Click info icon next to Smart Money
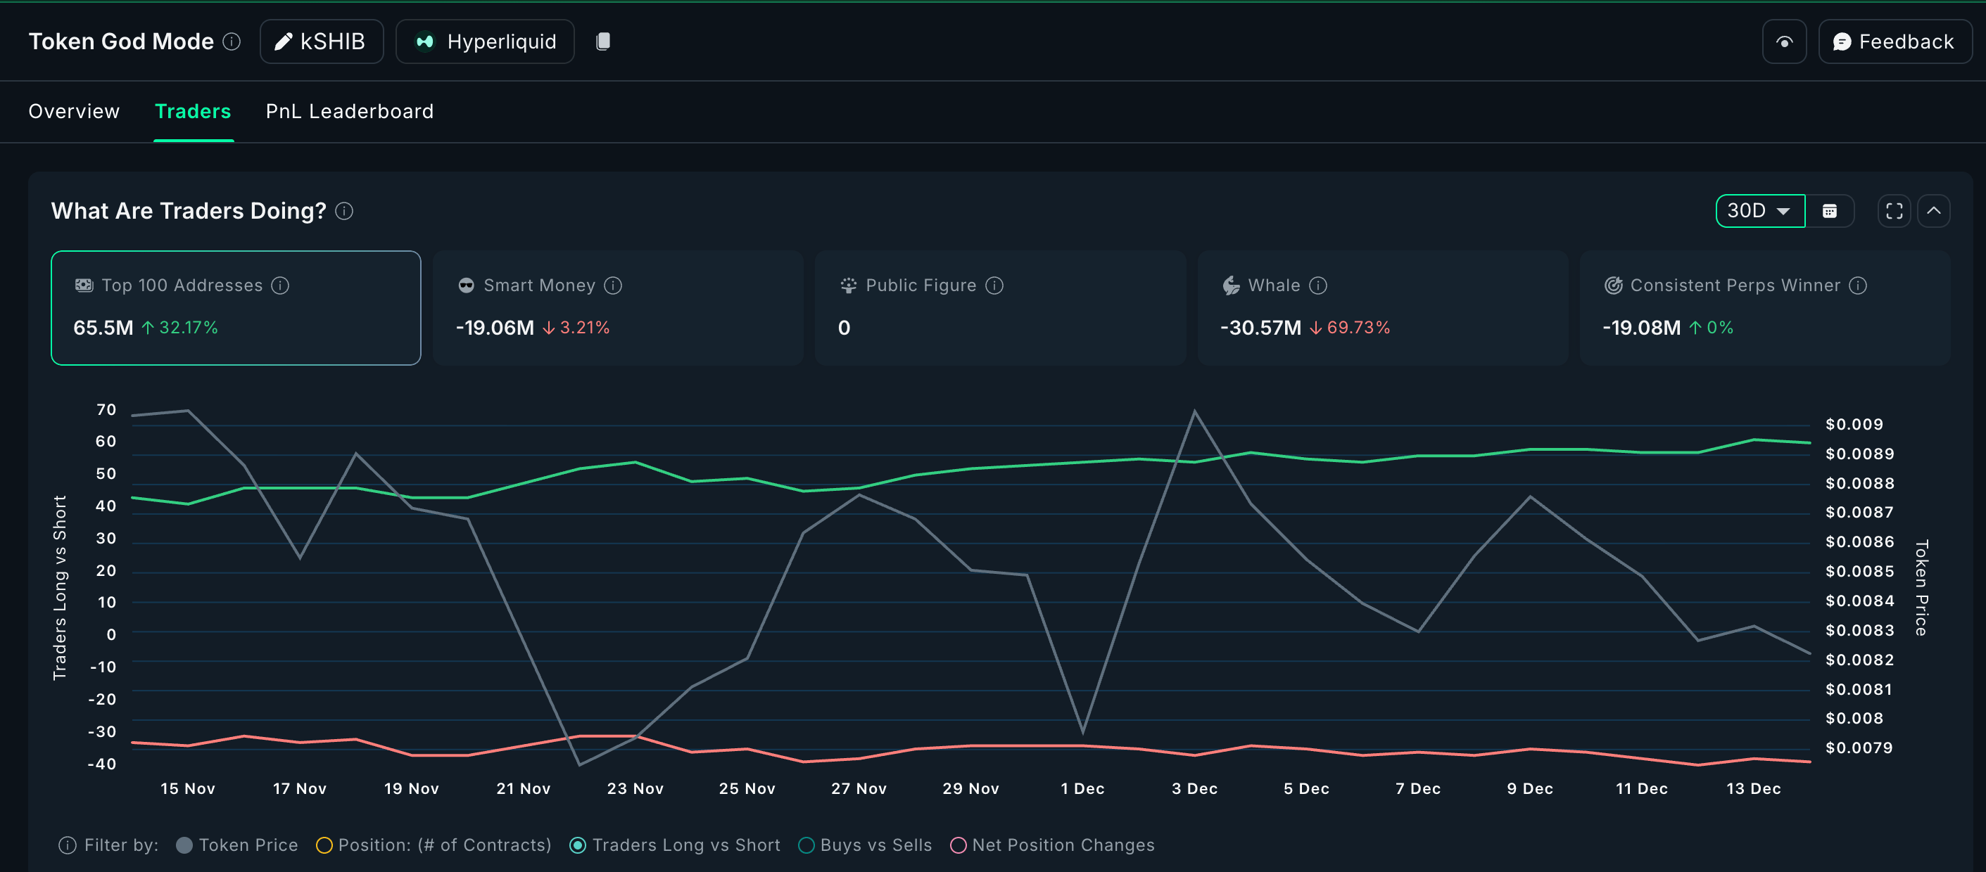 pos(613,286)
